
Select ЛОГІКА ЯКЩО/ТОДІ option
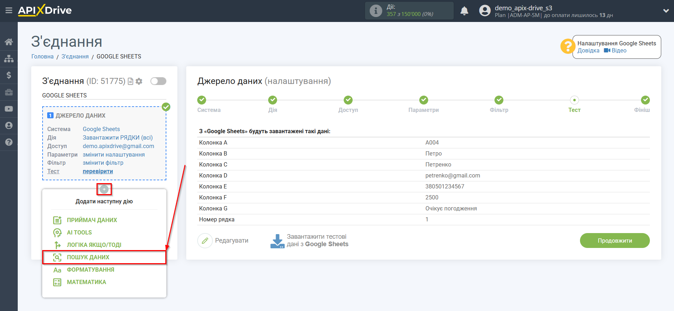[94, 245]
